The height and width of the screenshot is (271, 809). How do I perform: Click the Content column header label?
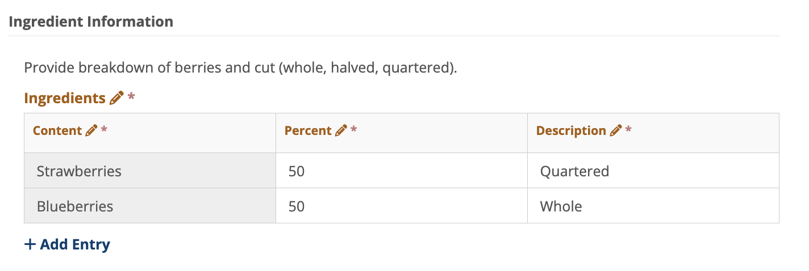(57, 131)
